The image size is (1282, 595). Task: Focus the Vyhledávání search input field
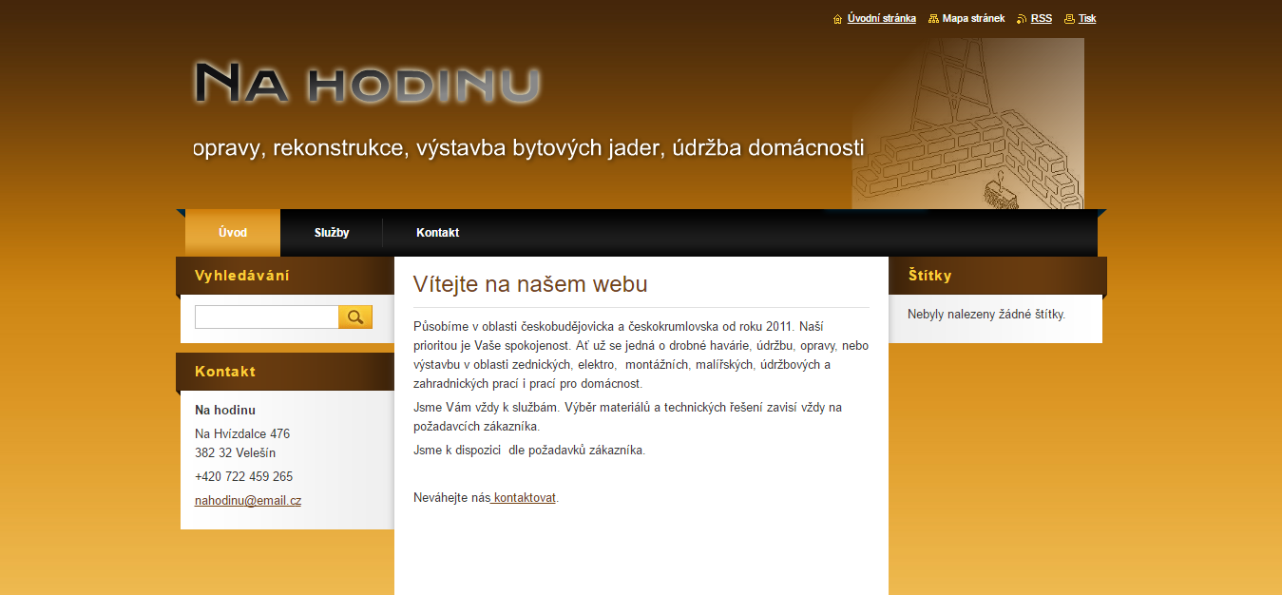tap(266, 317)
